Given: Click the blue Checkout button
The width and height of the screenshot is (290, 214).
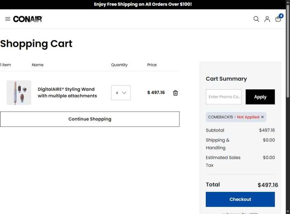Looking at the screenshot, I should click(x=240, y=199).
